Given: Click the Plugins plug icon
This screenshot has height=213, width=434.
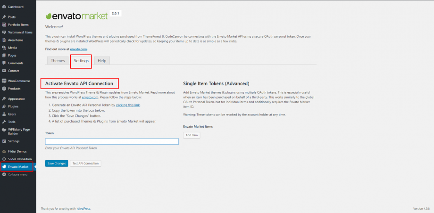Looking at the screenshot, I should click(4, 106).
